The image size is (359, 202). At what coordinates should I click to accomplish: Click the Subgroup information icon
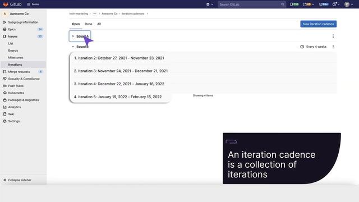[4, 22]
